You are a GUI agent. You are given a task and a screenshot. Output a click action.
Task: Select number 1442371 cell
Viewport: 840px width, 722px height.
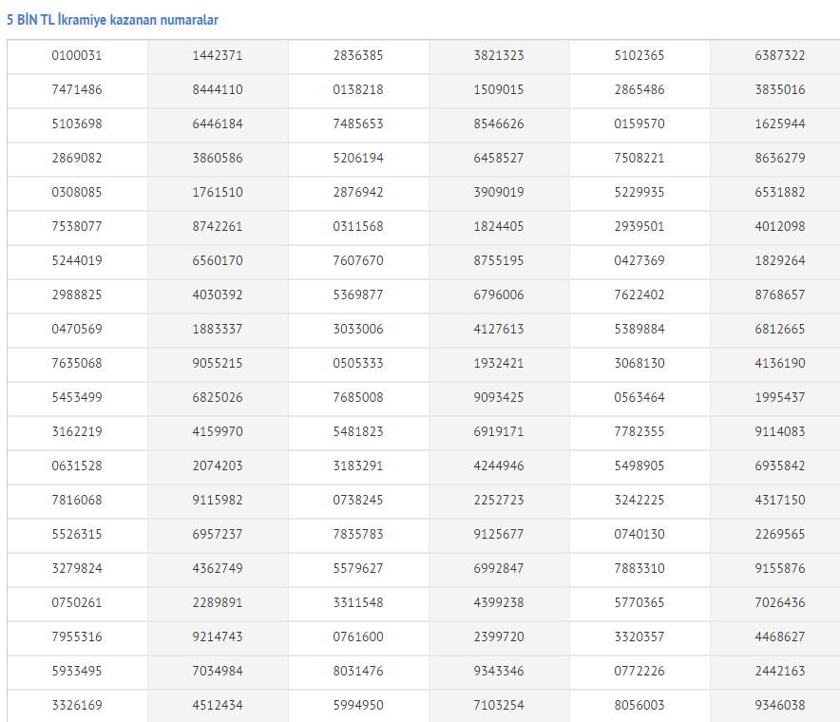coord(218,55)
